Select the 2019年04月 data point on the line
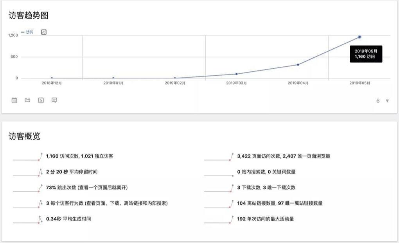Screen dimensions: 399x243 pos(298,65)
